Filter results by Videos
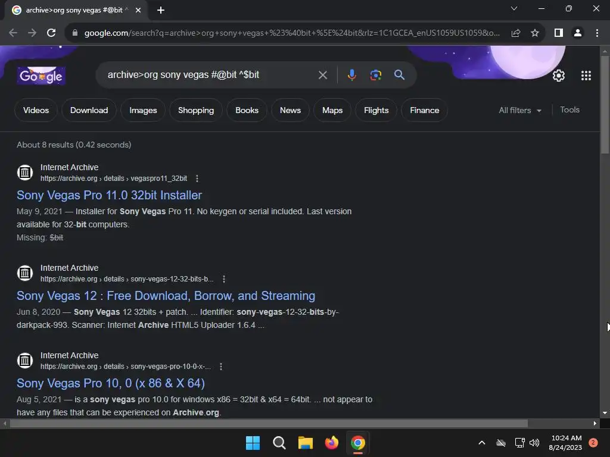 click(36, 110)
